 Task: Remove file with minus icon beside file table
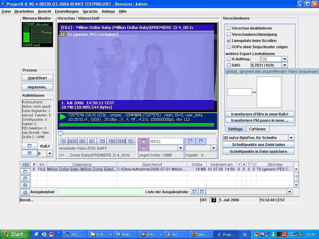pyautogui.click(x=25, y=178)
